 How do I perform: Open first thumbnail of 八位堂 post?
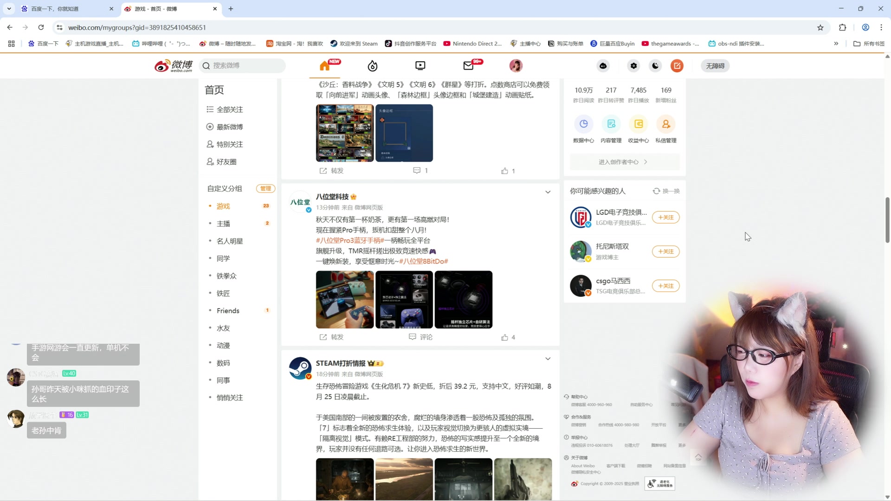point(345,300)
